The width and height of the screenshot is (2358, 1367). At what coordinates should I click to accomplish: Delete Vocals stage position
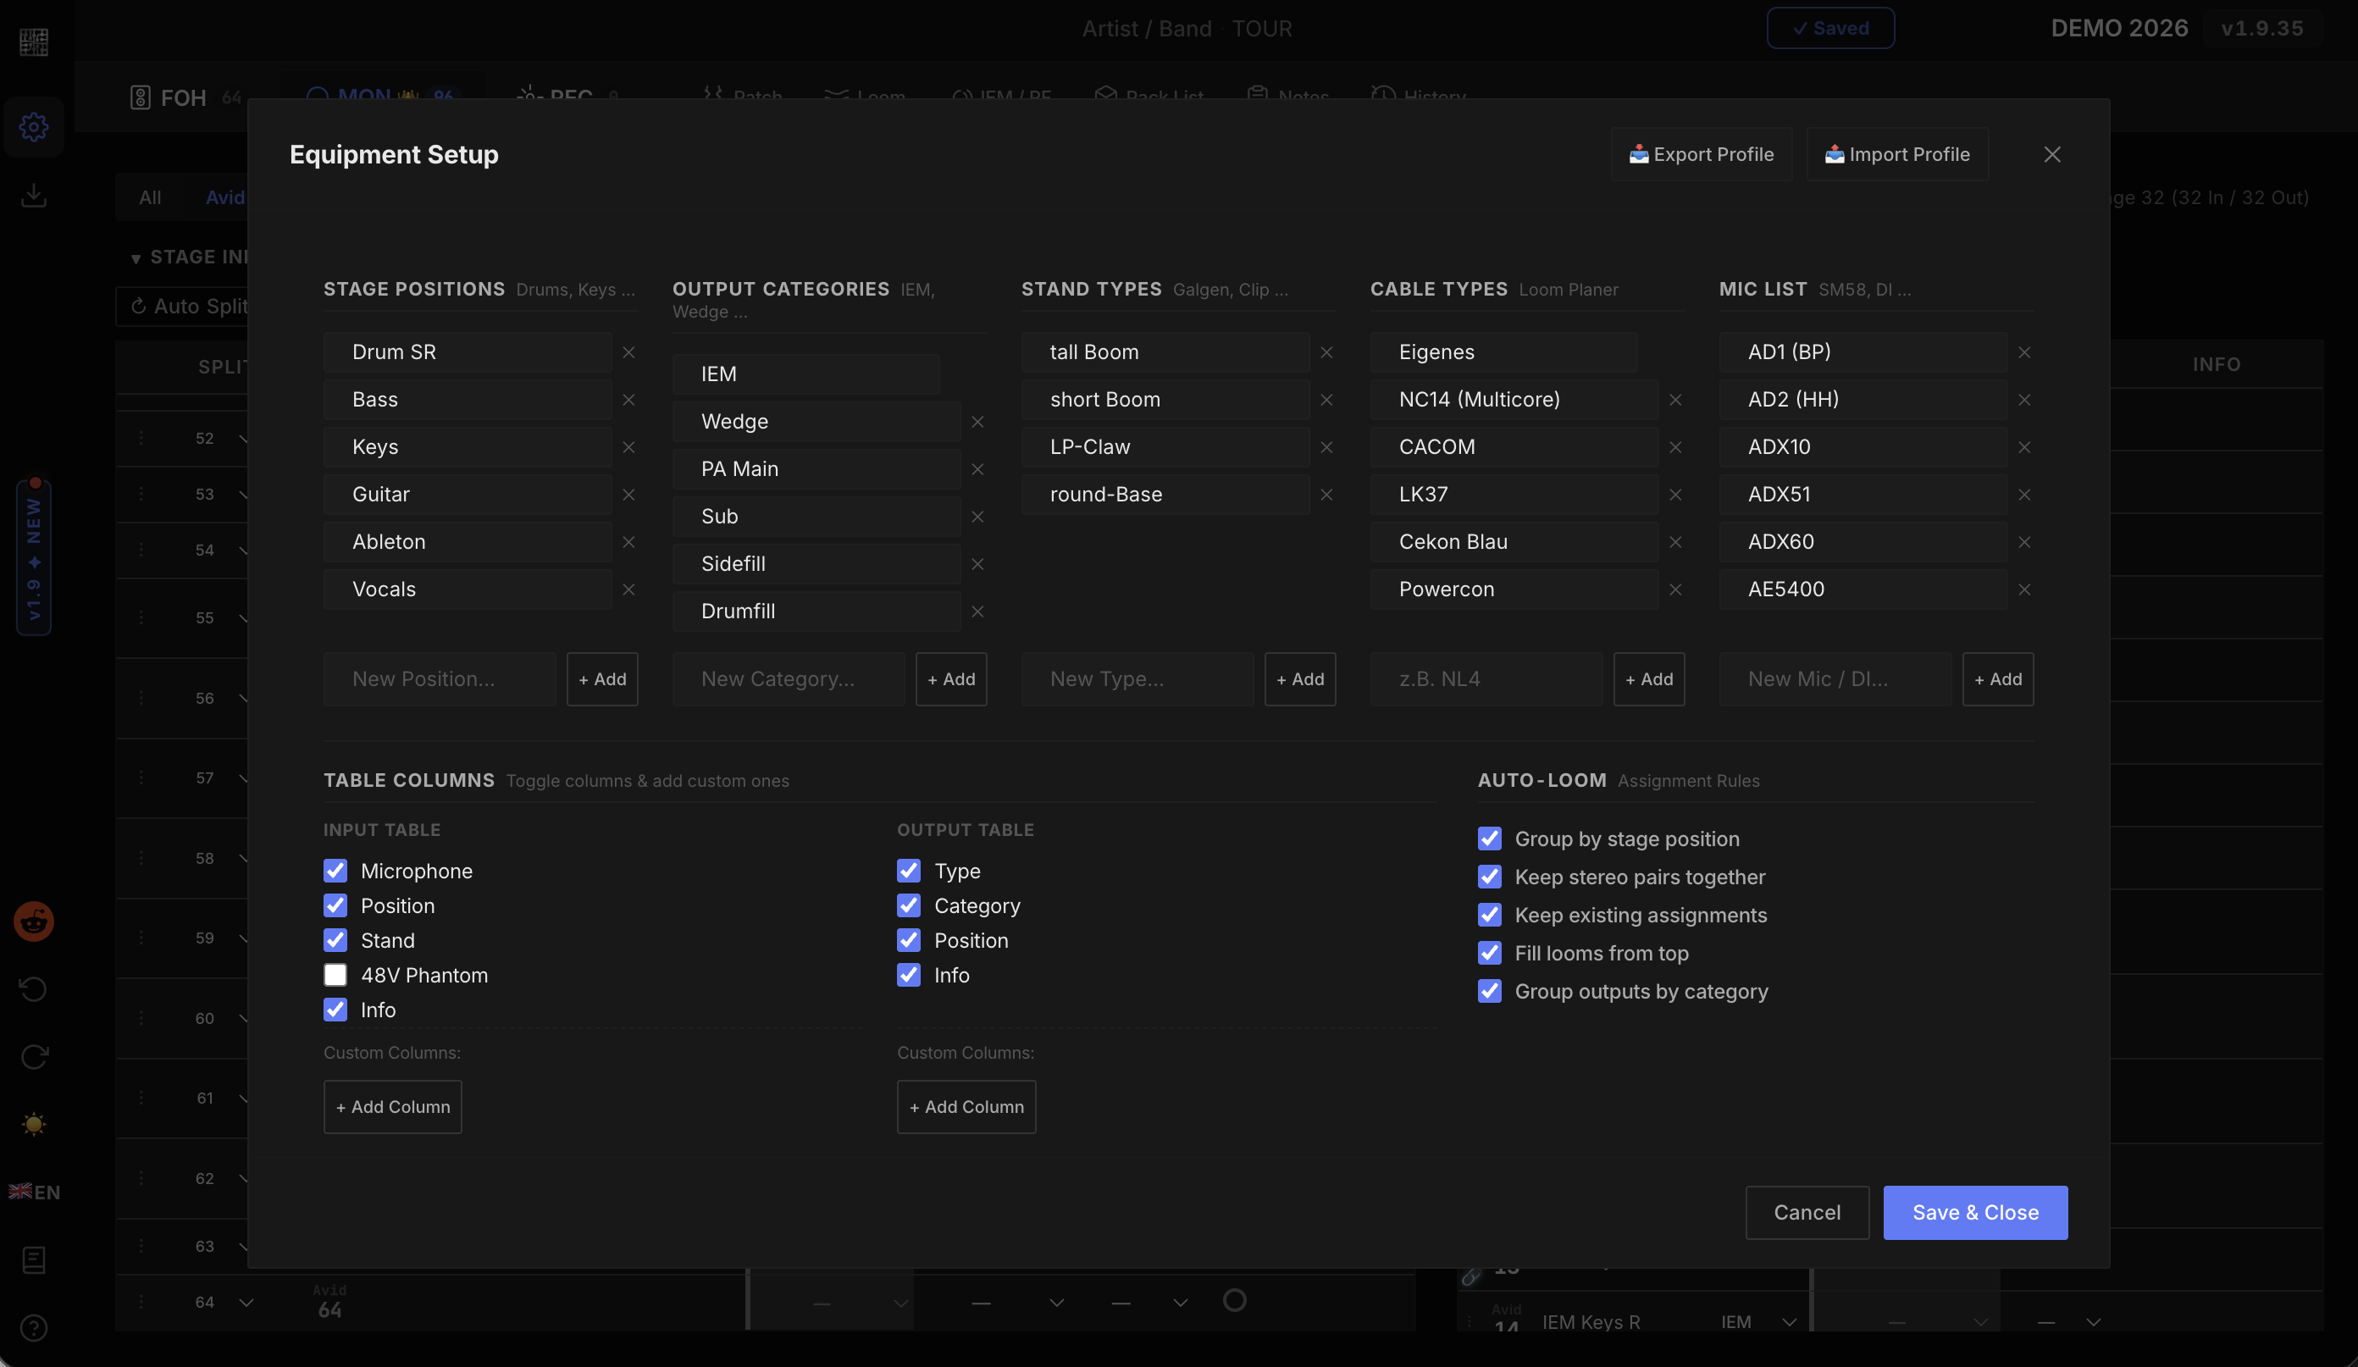coord(628,589)
